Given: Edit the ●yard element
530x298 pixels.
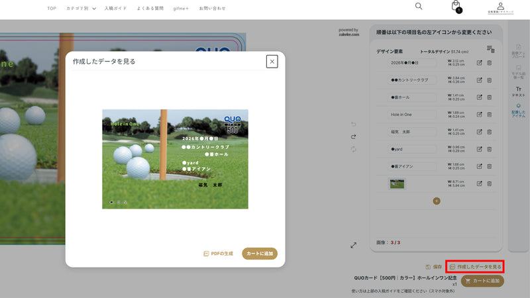Looking at the screenshot, I should 479,149.
